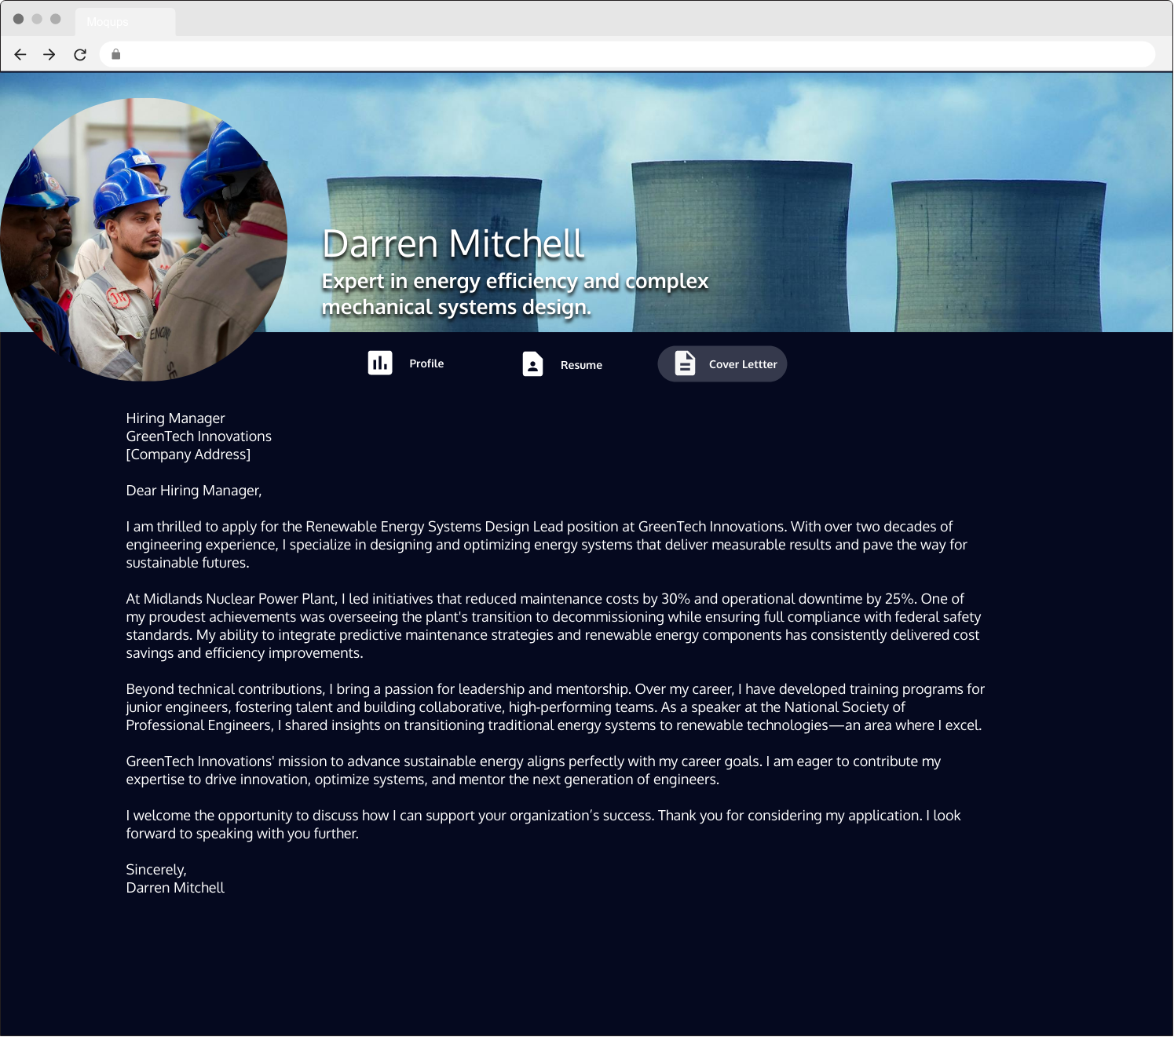1174x1037 pixels.
Task: Click the lock icon in address bar
Action: point(116,54)
